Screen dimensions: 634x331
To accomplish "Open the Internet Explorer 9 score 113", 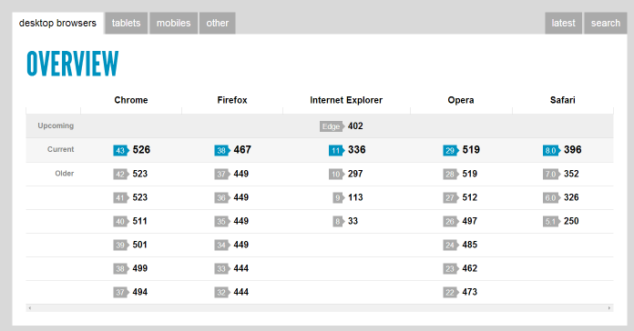I will (355, 197).
